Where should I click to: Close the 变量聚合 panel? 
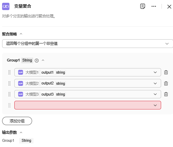169,7
